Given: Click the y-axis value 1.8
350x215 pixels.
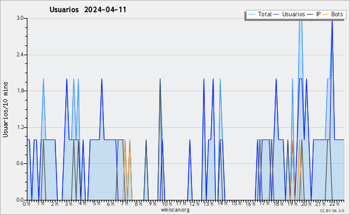Looking at the screenshot, I should click(20, 91).
